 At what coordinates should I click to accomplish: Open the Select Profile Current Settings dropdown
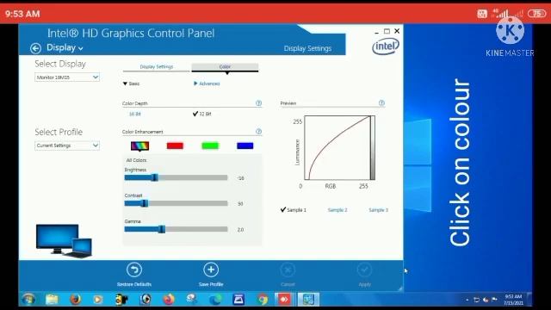(67, 146)
